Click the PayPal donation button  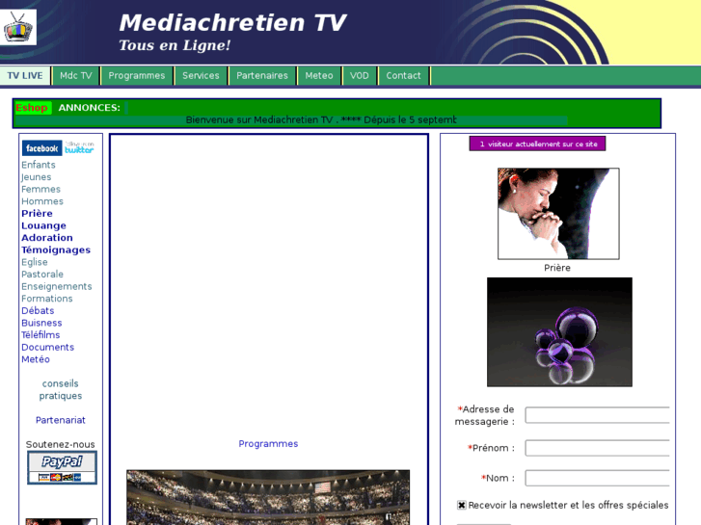click(62, 467)
